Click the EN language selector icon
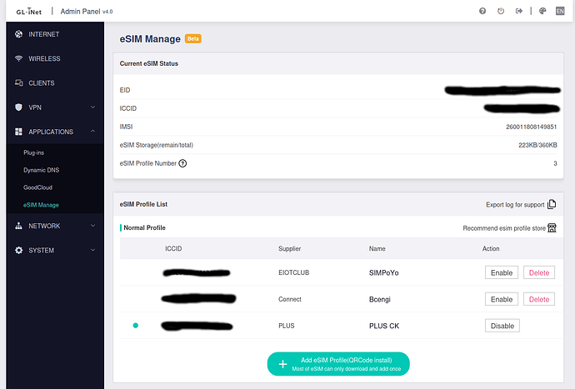Screen dimensions: 575x389 [x=560, y=11]
